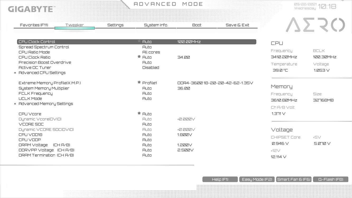Change the Active OC Tuner Disabled value
352x198 pixels.
pyautogui.click(x=151, y=68)
